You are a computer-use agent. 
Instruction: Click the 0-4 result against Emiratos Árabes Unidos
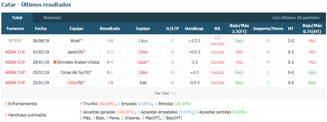point(110,62)
